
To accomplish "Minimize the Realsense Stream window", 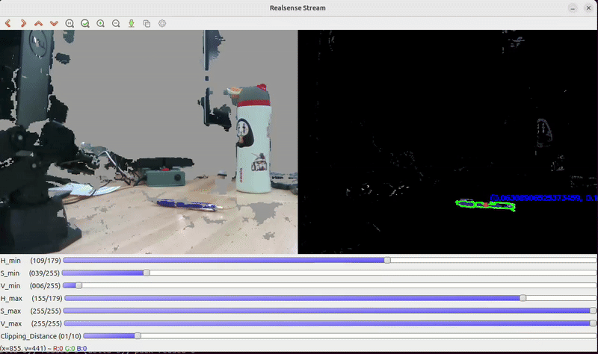I will [x=557, y=7].
